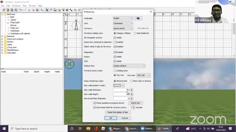Select Top view furniture icon option
The image size is (236, 132).
click(x=115, y=75)
